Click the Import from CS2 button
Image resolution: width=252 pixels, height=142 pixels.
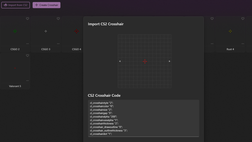[x=15, y=5]
